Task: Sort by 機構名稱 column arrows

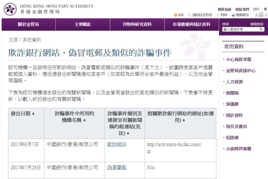Action: pyautogui.click(x=84, y=120)
